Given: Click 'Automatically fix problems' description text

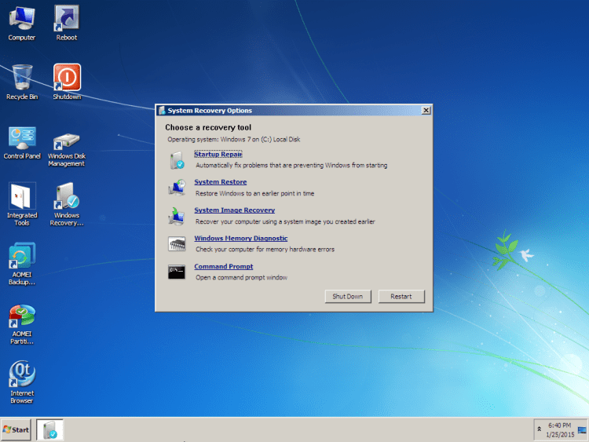Looking at the screenshot, I should click(x=291, y=165).
